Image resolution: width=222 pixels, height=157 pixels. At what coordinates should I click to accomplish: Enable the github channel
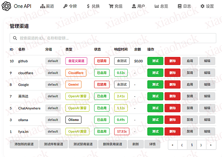(190, 61)
